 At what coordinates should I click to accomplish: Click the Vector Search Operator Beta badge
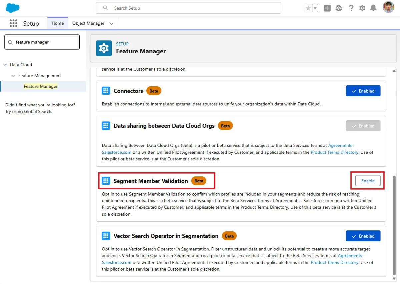[229, 236]
